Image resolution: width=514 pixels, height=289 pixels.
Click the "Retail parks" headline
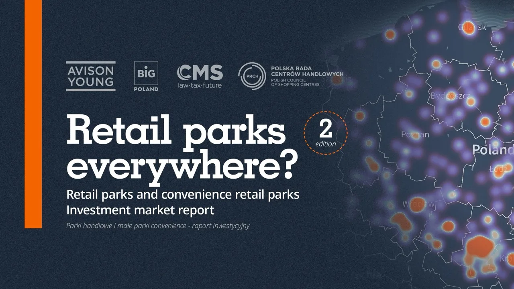tap(176, 130)
